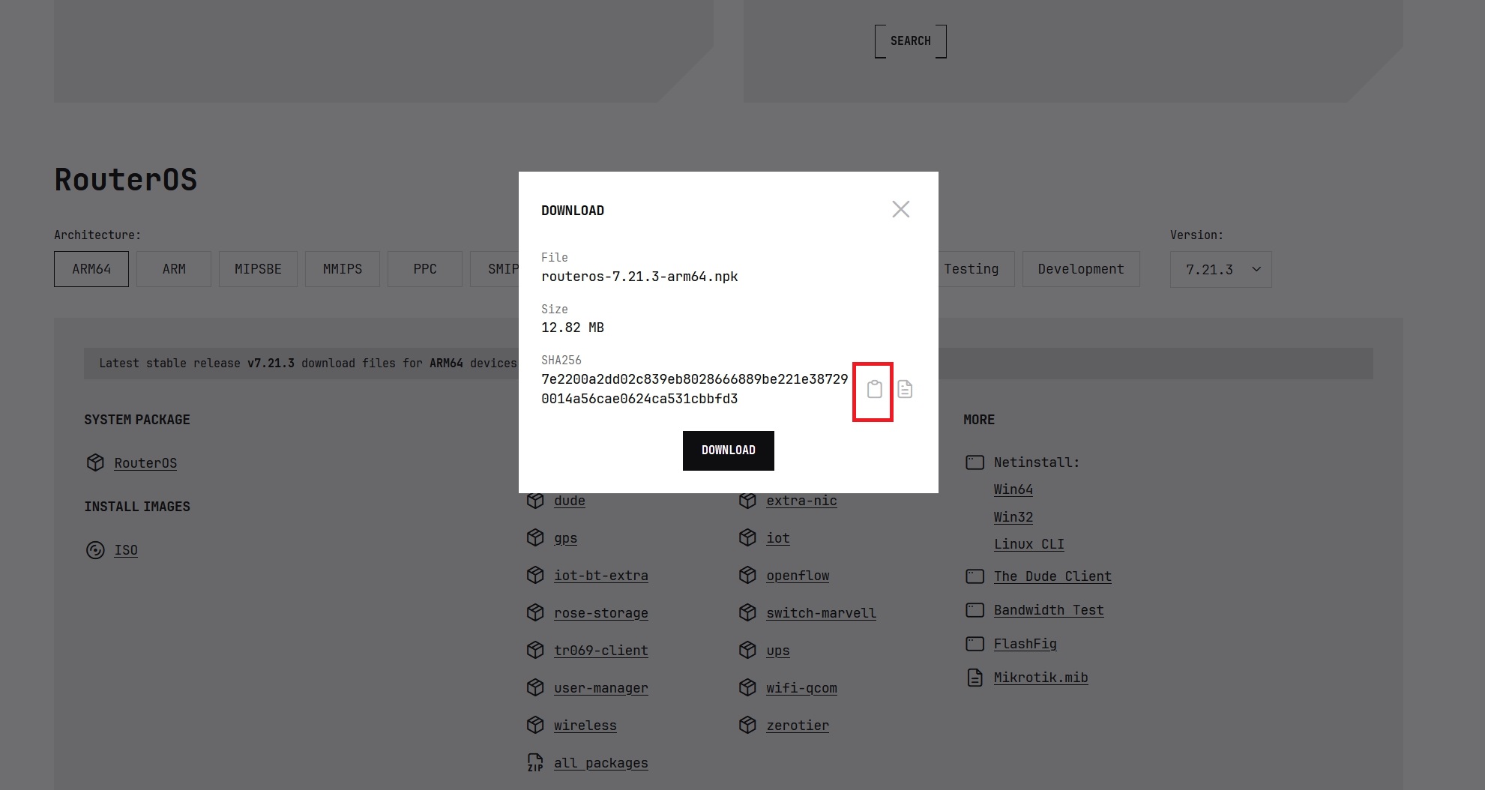Select the ARM64 architecture
This screenshot has width=1485, height=790.
pos(91,269)
